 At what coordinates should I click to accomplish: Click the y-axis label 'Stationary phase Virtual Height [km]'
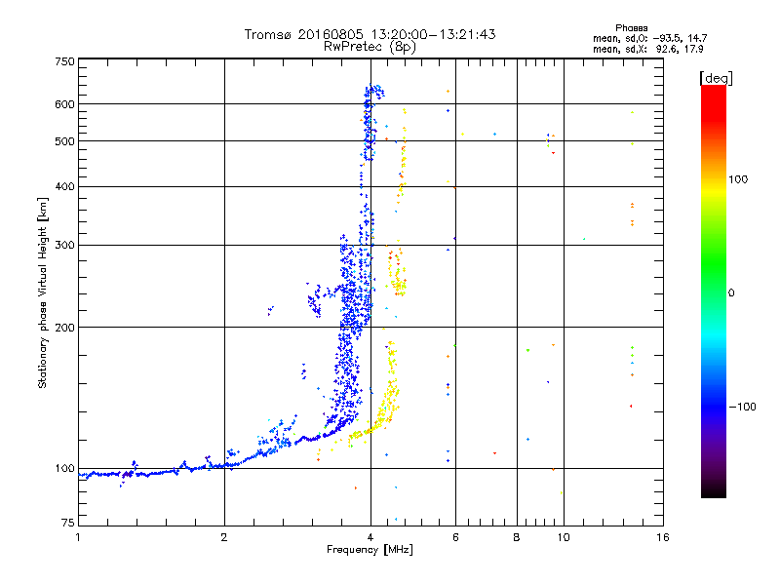point(43,293)
